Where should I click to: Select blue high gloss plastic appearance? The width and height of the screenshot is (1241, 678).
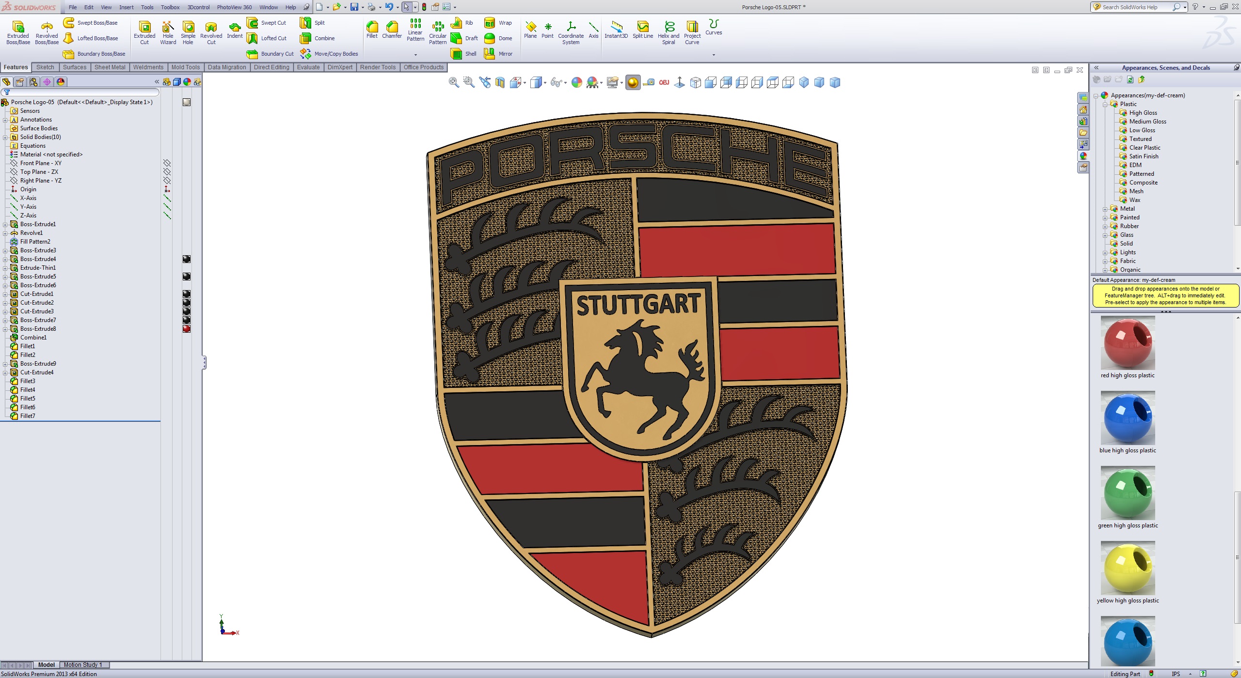[x=1128, y=422]
